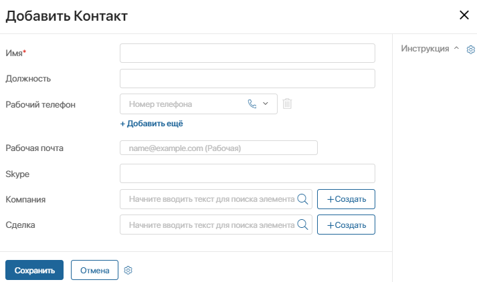477x282 pixels.
Task: Create a new deal with +Создать
Action: coord(346,225)
